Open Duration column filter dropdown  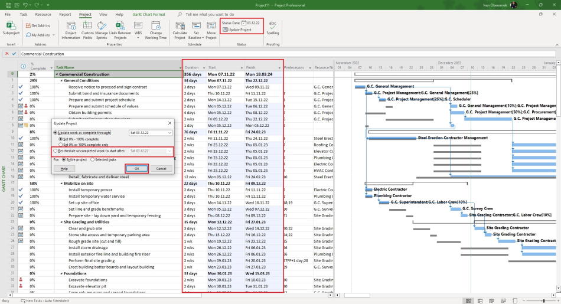pyautogui.click(x=204, y=68)
